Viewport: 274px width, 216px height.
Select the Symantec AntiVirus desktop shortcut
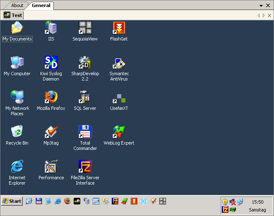click(x=119, y=69)
